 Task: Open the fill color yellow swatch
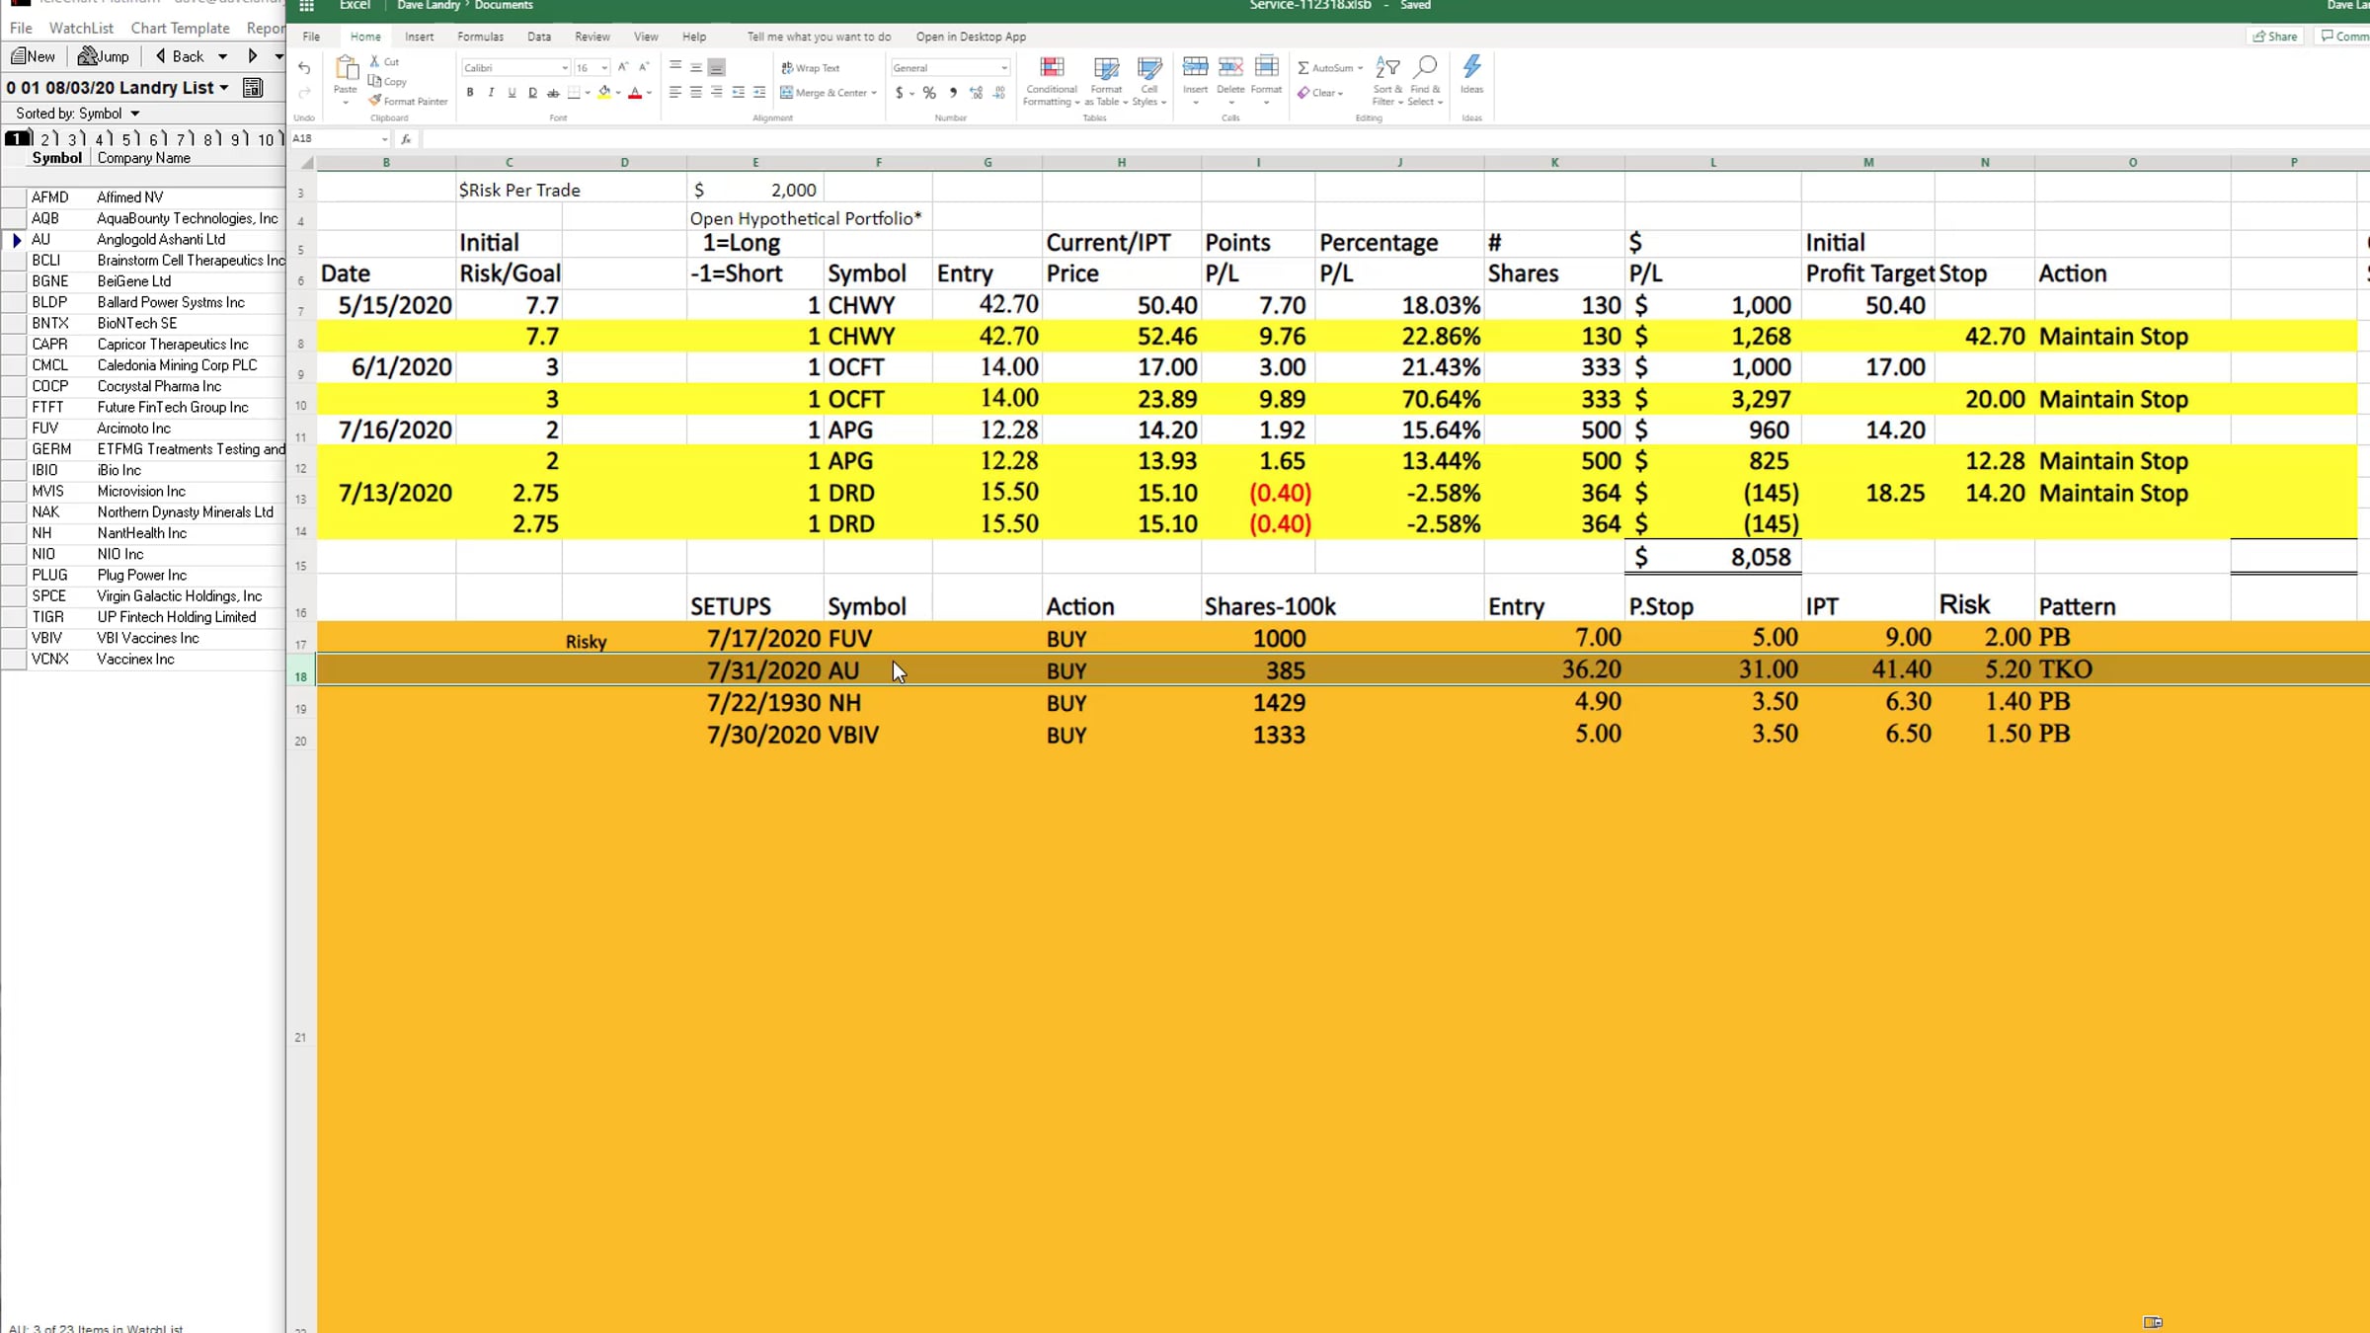(x=604, y=93)
